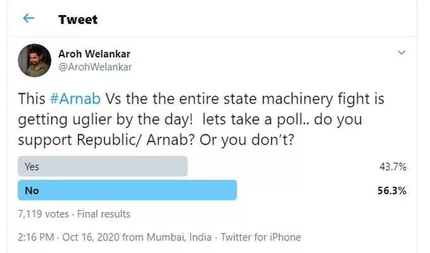Image resolution: width=430 pixels, height=253 pixels.
Task: Open the @ArohWelankar handle link
Action: [95, 67]
